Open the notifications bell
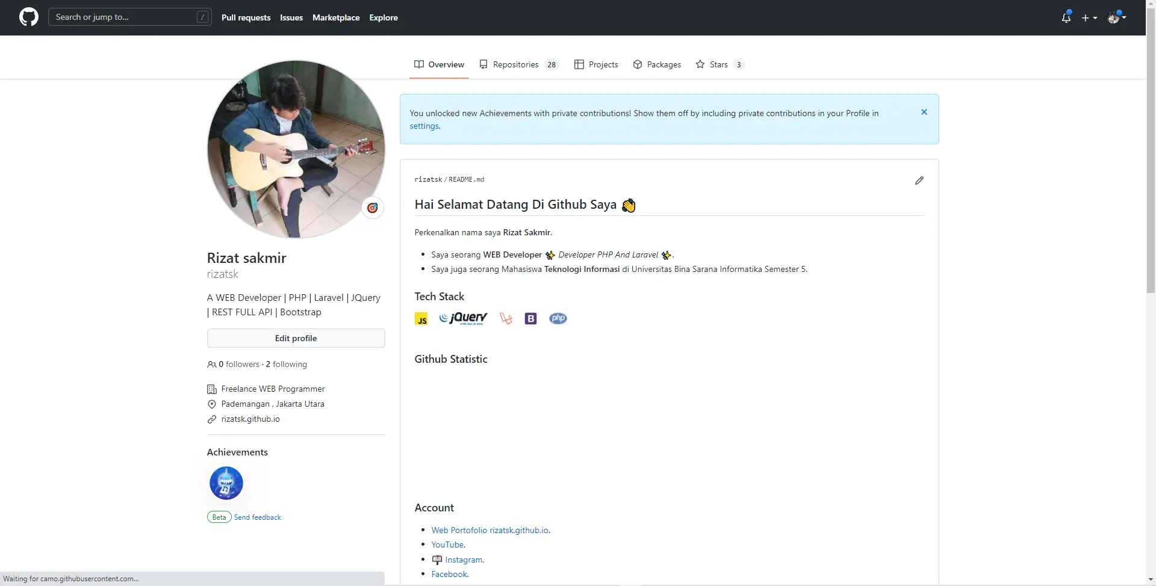The width and height of the screenshot is (1156, 586). (1066, 17)
